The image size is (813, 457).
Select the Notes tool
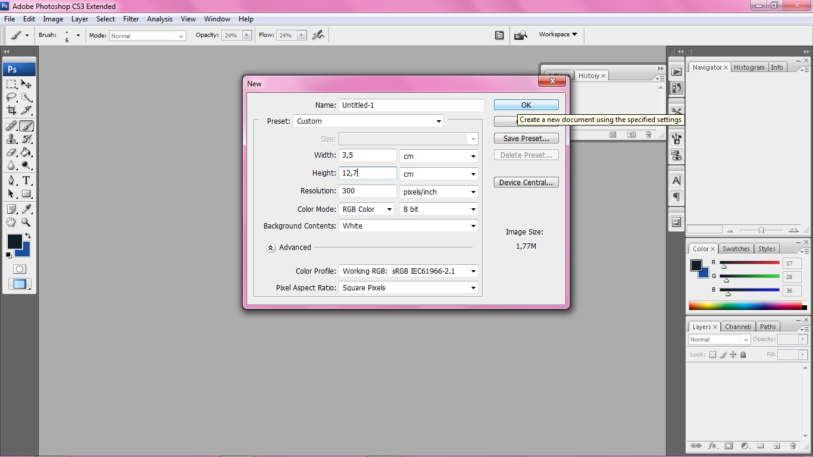(x=11, y=209)
